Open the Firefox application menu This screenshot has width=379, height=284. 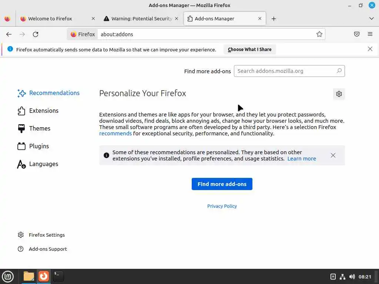point(370,34)
